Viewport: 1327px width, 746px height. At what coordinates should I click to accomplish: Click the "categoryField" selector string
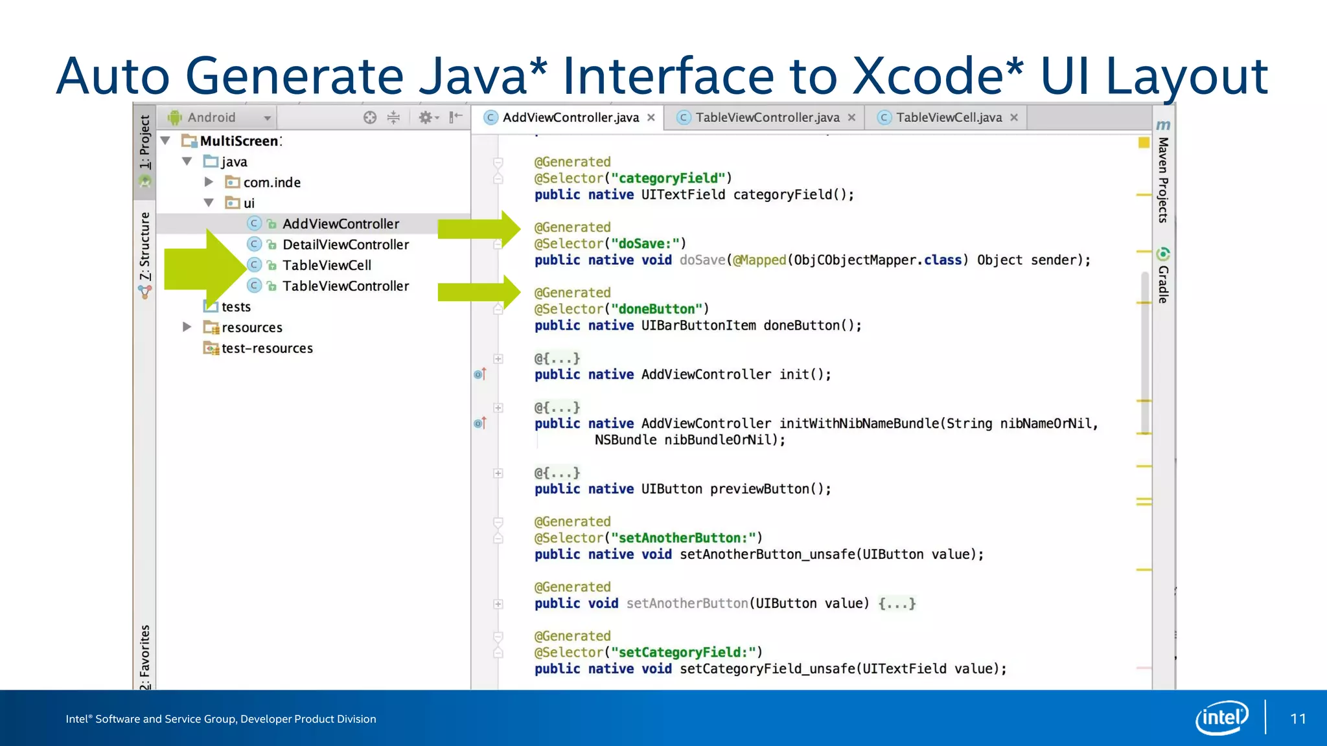pyautogui.click(x=667, y=178)
